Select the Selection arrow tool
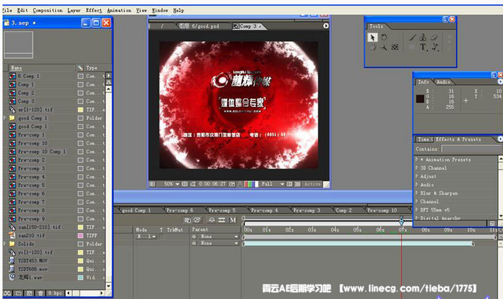The image size is (503, 299). coord(372,38)
